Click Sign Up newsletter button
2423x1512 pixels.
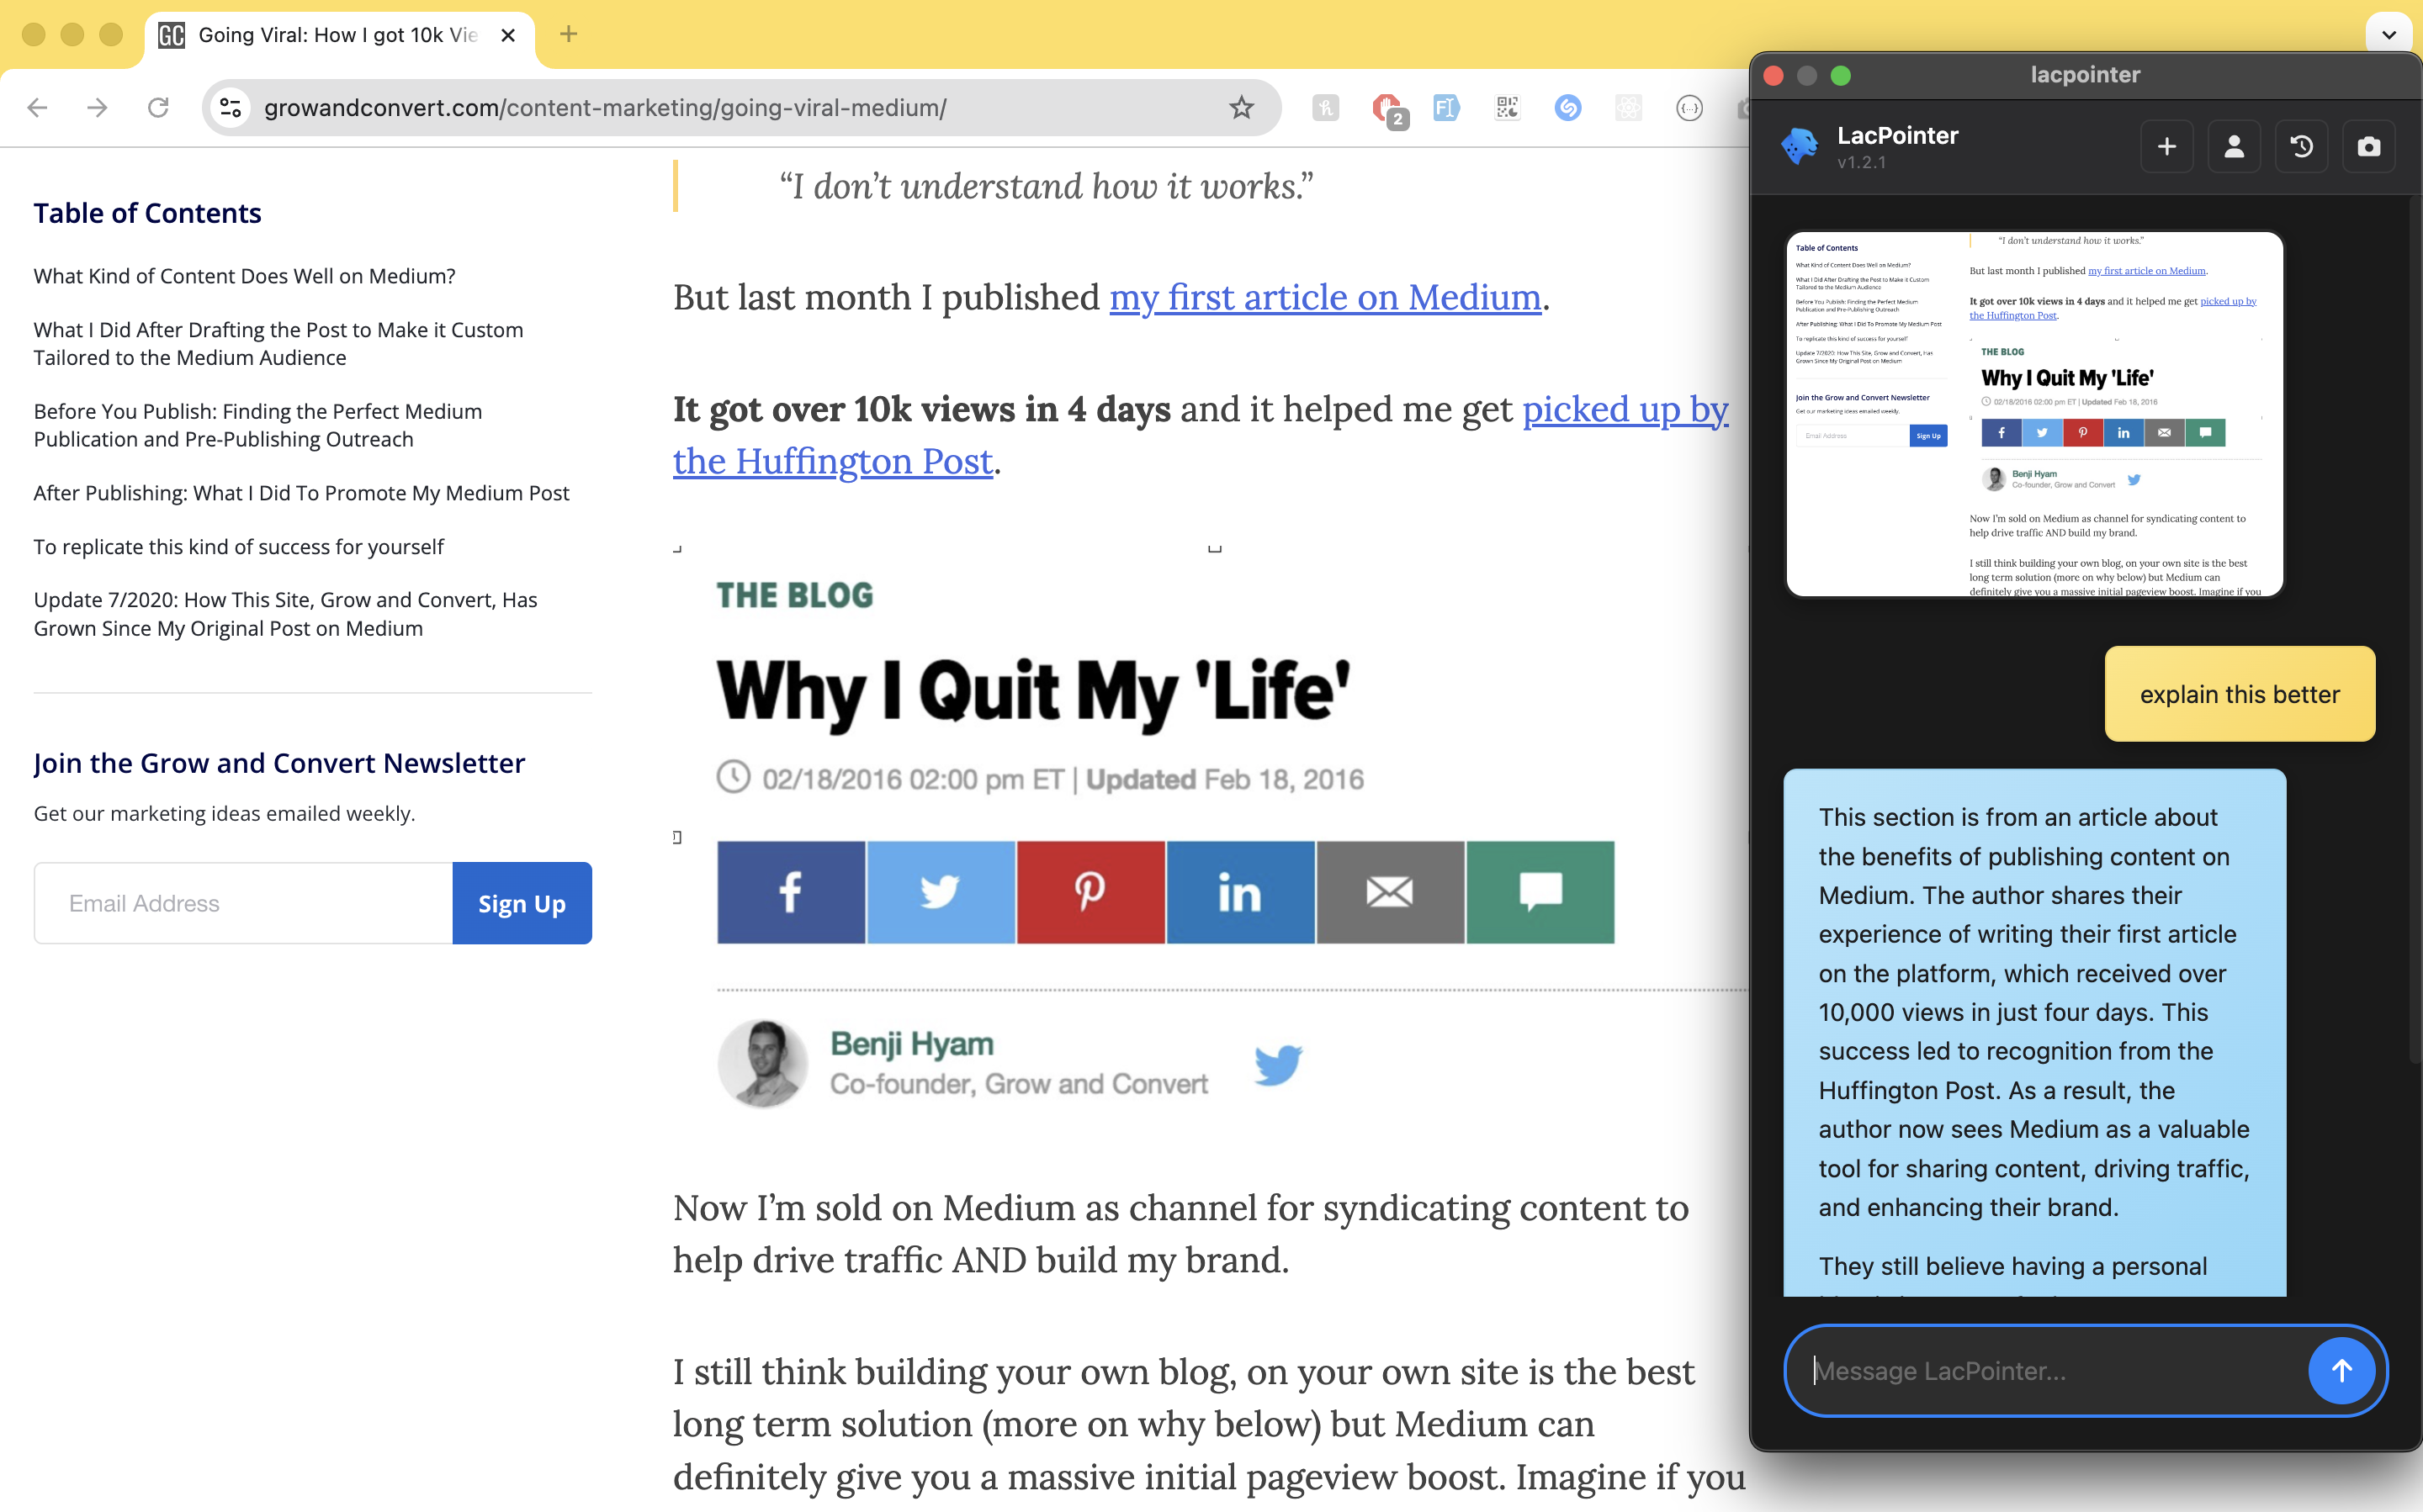point(522,903)
